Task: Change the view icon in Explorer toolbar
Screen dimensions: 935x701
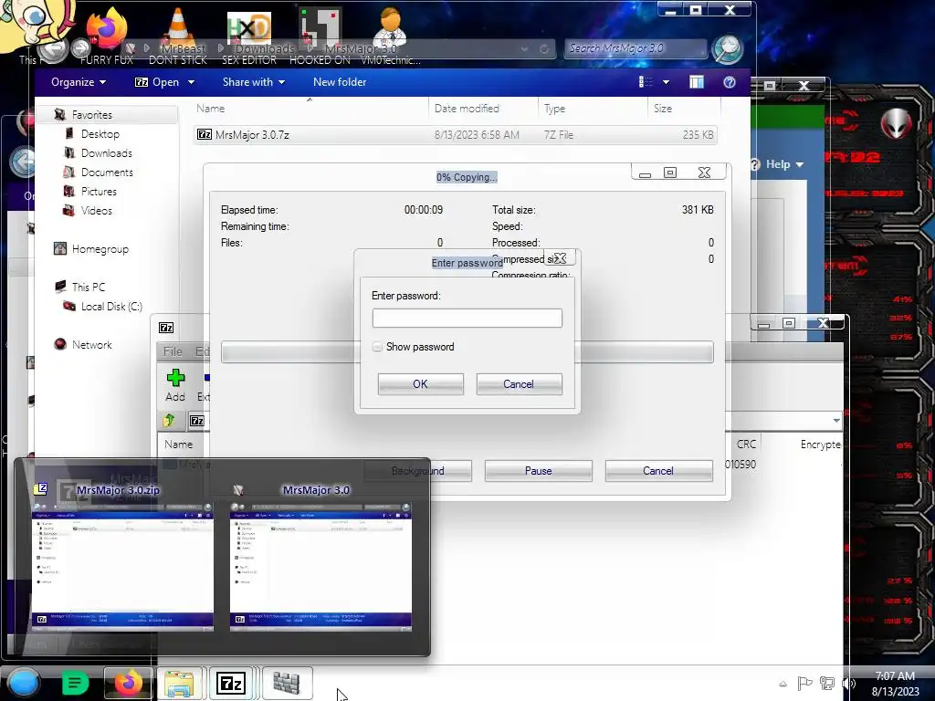Action: [646, 81]
